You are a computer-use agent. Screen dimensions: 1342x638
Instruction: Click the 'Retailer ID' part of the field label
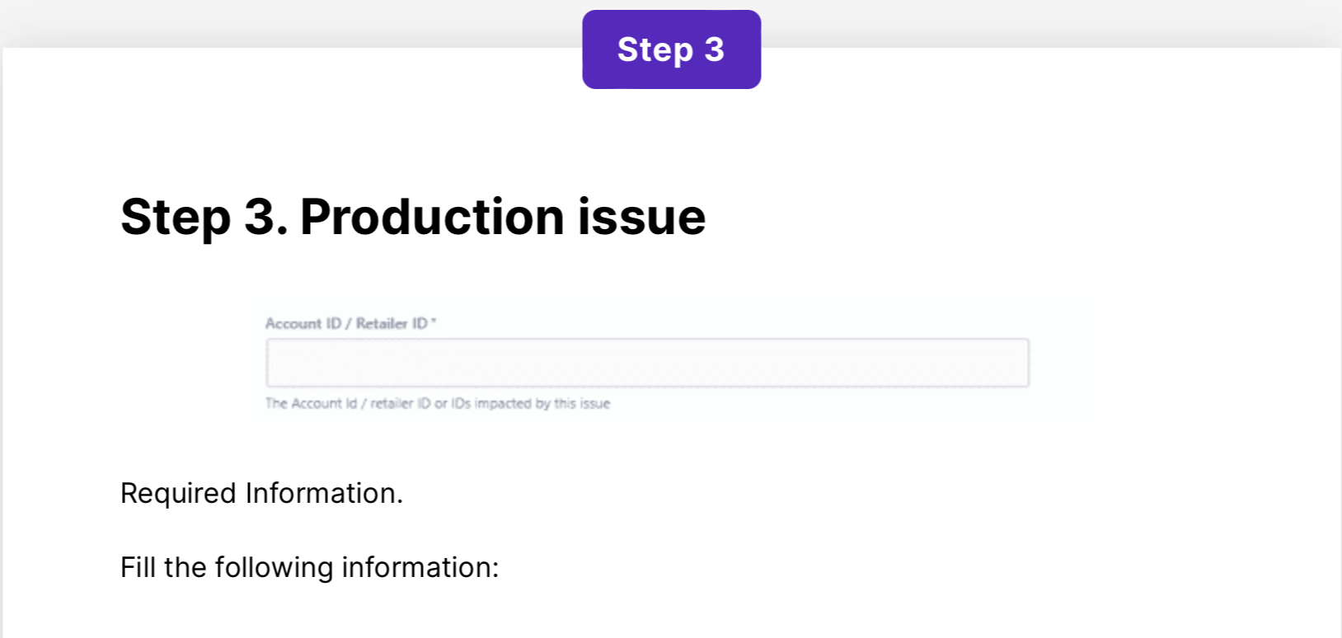392,324
